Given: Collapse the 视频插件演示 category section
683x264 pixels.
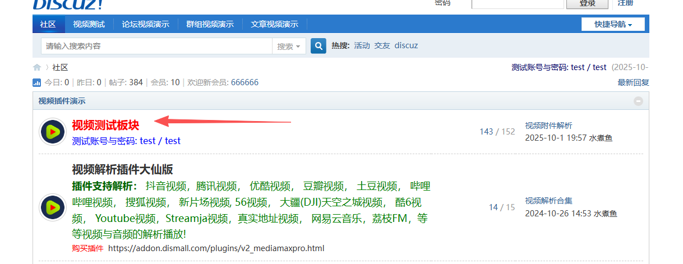Looking at the screenshot, I should [x=638, y=101].
